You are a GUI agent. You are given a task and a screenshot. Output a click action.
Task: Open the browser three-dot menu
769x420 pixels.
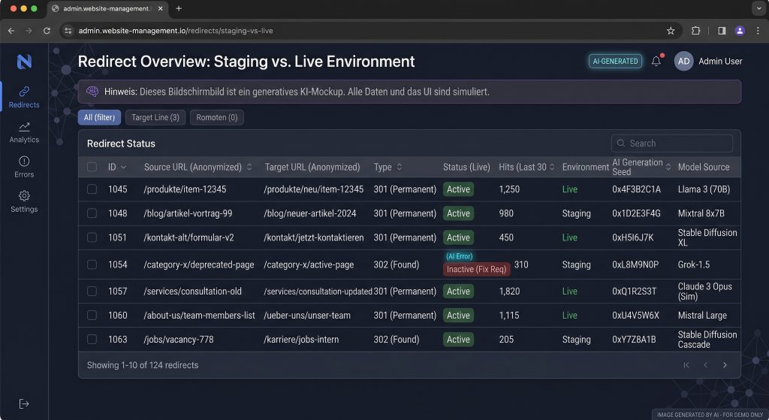point(758,30)
